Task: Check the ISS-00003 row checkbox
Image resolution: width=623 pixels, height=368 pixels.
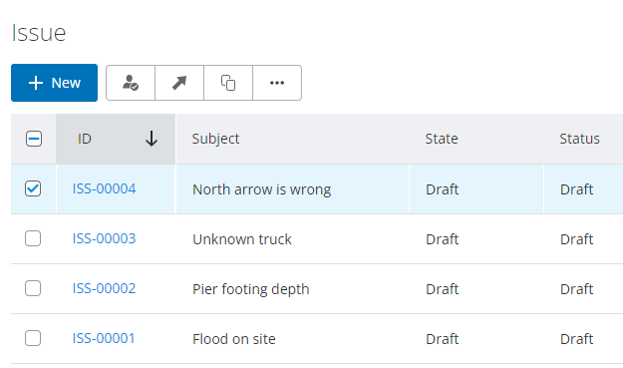Action: click(x=33, y=238)
